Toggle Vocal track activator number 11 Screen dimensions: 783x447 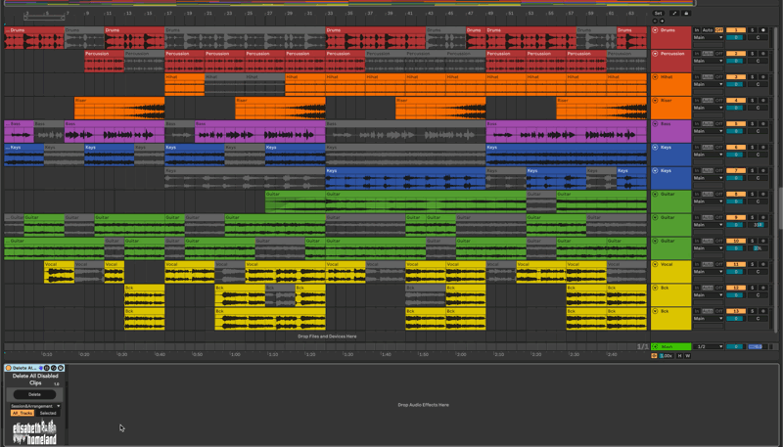[736, 265]
